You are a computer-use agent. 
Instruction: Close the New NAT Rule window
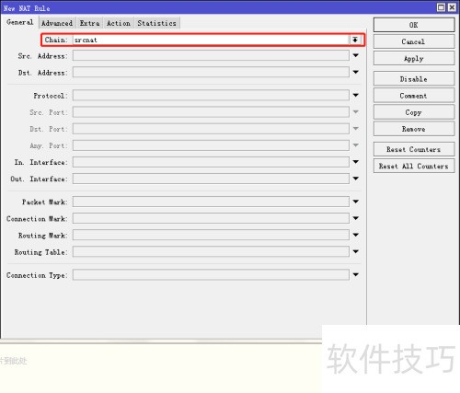coord(452,7)
